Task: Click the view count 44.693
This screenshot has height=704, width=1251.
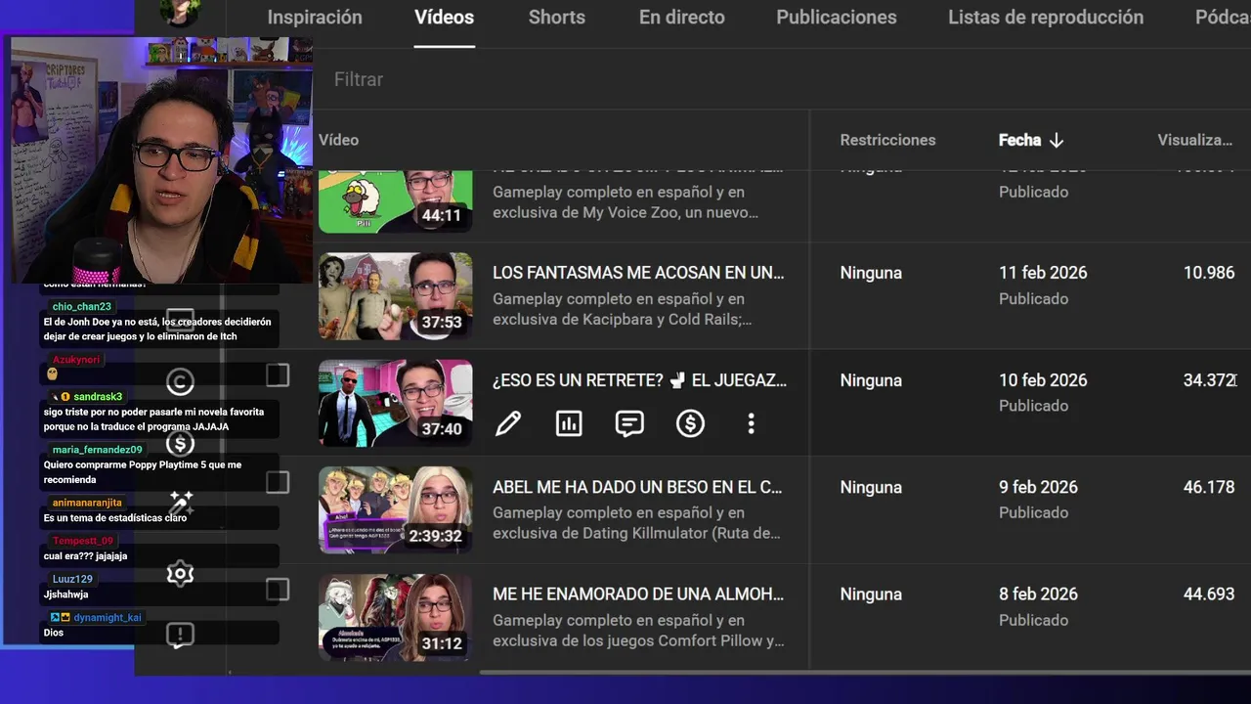Action: click(1209, 594)
